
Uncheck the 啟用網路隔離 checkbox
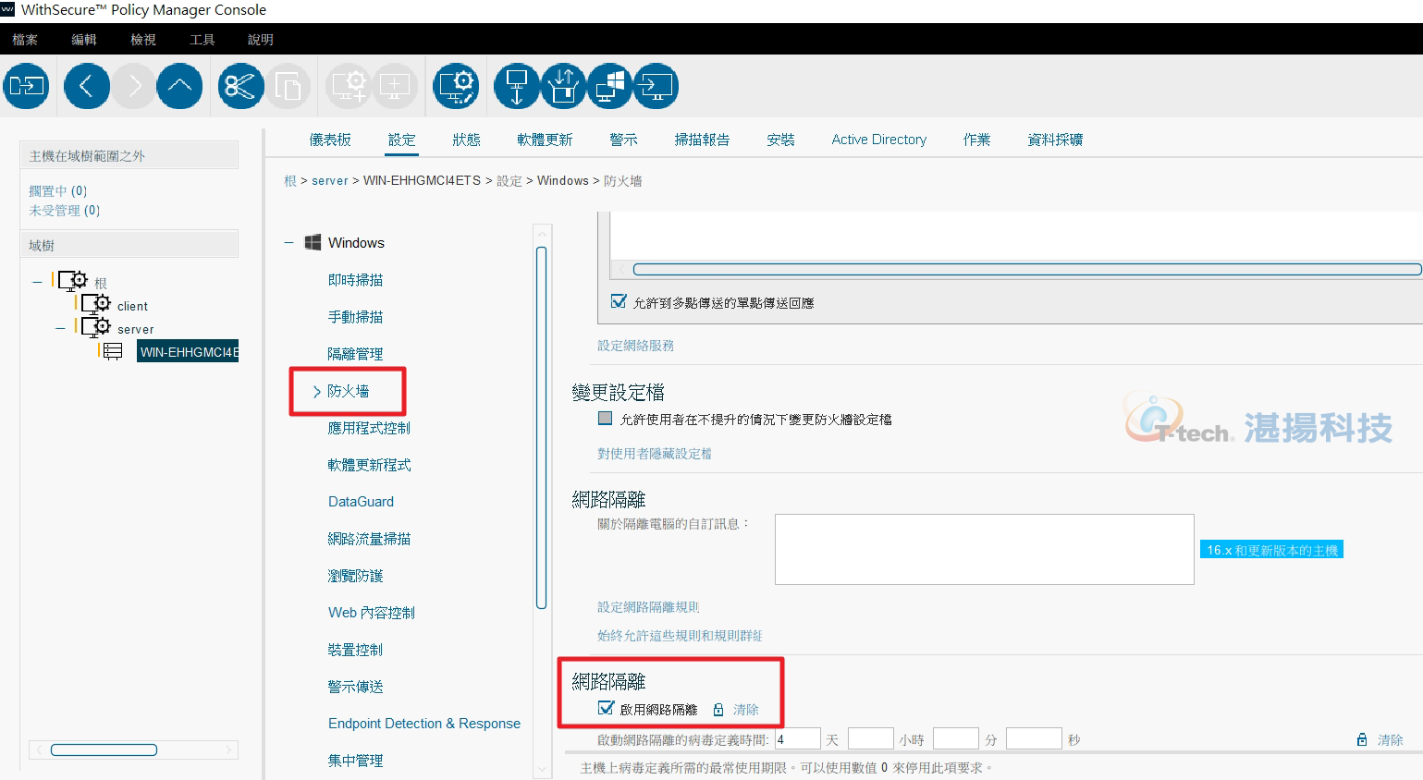tap(606, 708)
